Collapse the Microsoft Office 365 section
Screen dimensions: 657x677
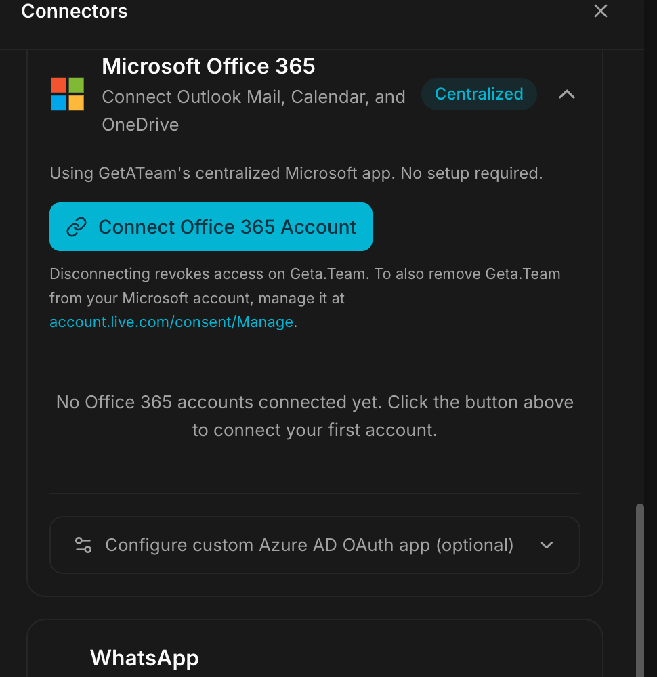click(x=567, y=94)
